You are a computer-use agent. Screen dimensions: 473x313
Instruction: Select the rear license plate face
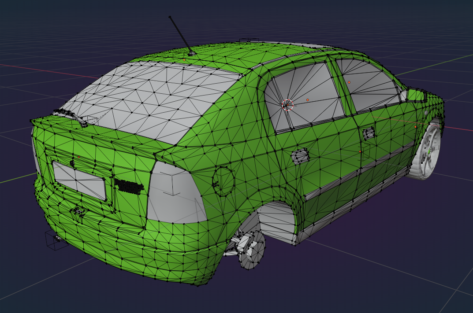79,180
